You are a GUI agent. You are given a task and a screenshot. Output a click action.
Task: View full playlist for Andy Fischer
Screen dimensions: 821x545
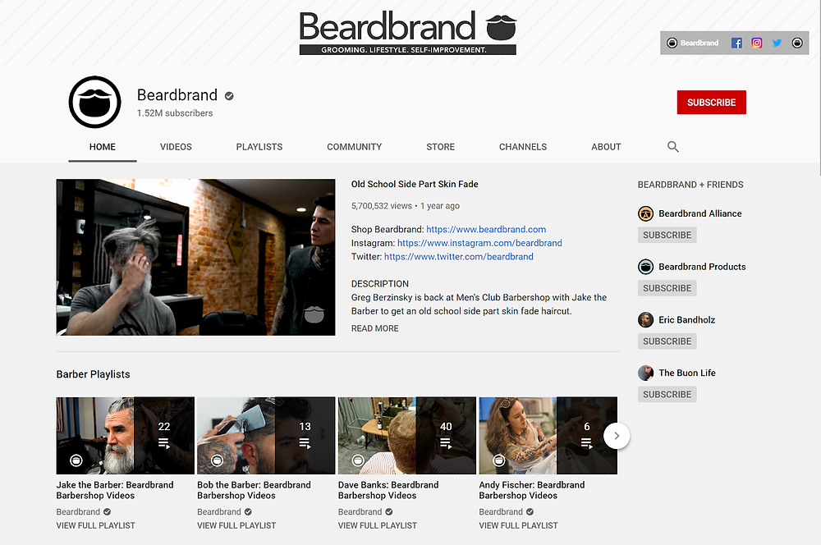(518, 525)
